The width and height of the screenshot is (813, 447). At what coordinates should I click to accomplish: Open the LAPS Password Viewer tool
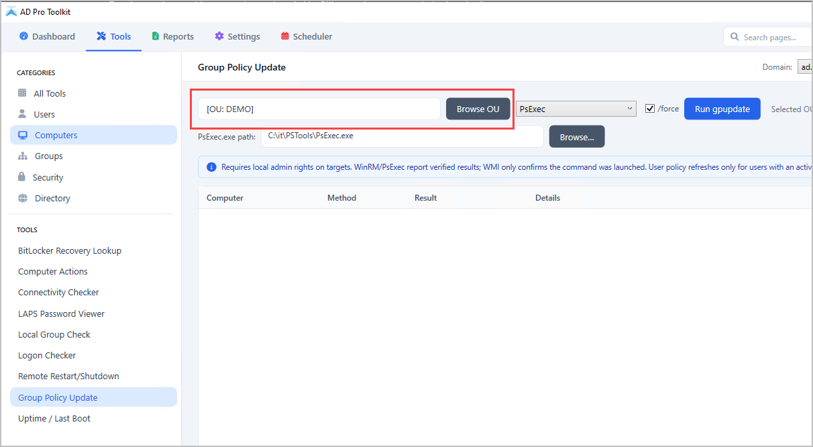coord(93,313)
